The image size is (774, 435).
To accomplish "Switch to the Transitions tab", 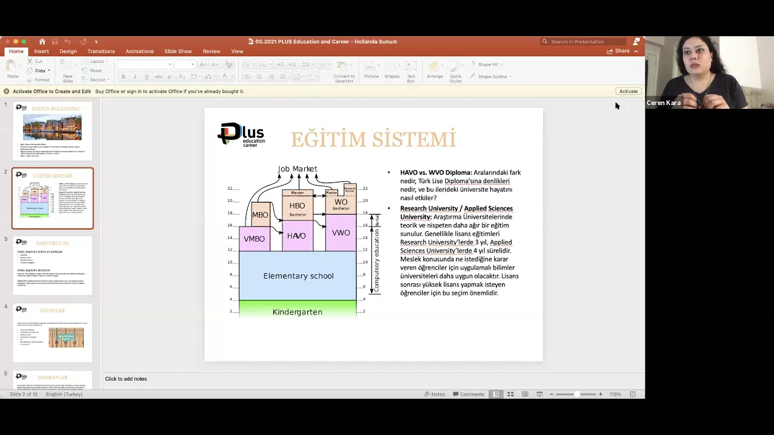I will pos(101,51).
